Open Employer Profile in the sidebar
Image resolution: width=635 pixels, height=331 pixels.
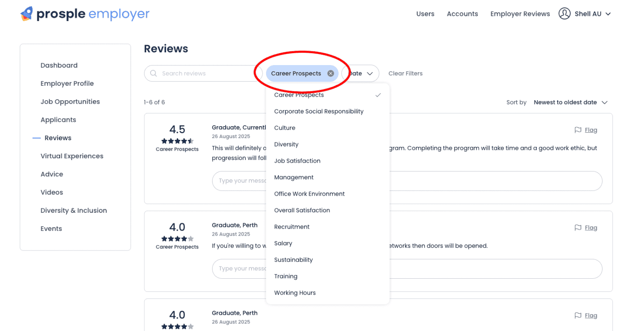(x=67, y=84)
